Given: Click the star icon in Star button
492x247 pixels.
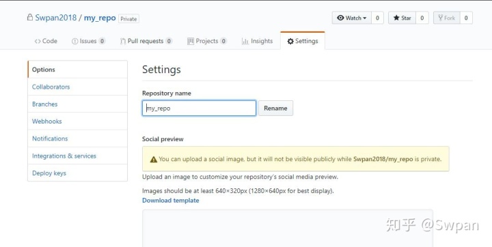Looking at the screenshot, I should 396,18.
